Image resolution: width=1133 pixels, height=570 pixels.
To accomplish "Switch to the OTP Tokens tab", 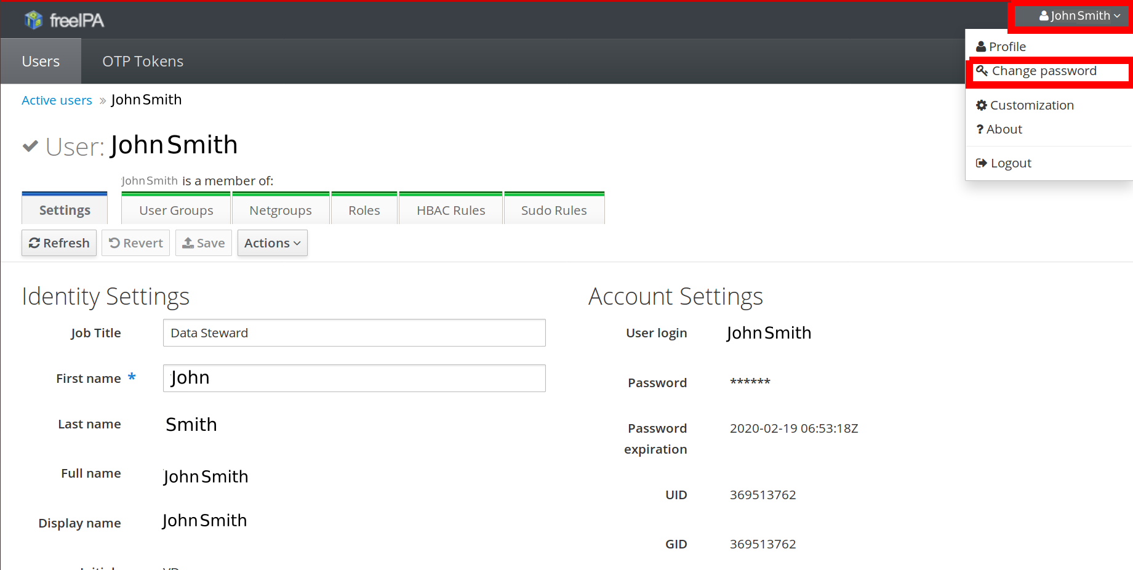I will (143, 62).
